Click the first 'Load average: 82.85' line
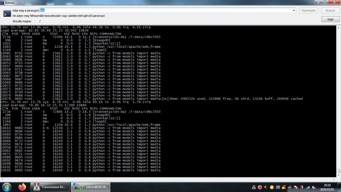This screenshot has width=341, height=192. 44,30
